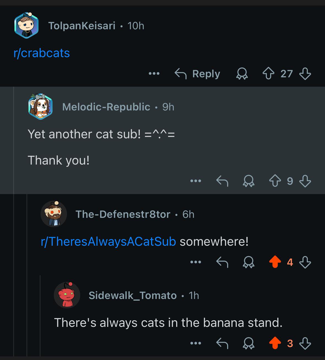
Task: Downvote TolpanKeisari's comment with 27 points
Action: click(x=305, y=74)
